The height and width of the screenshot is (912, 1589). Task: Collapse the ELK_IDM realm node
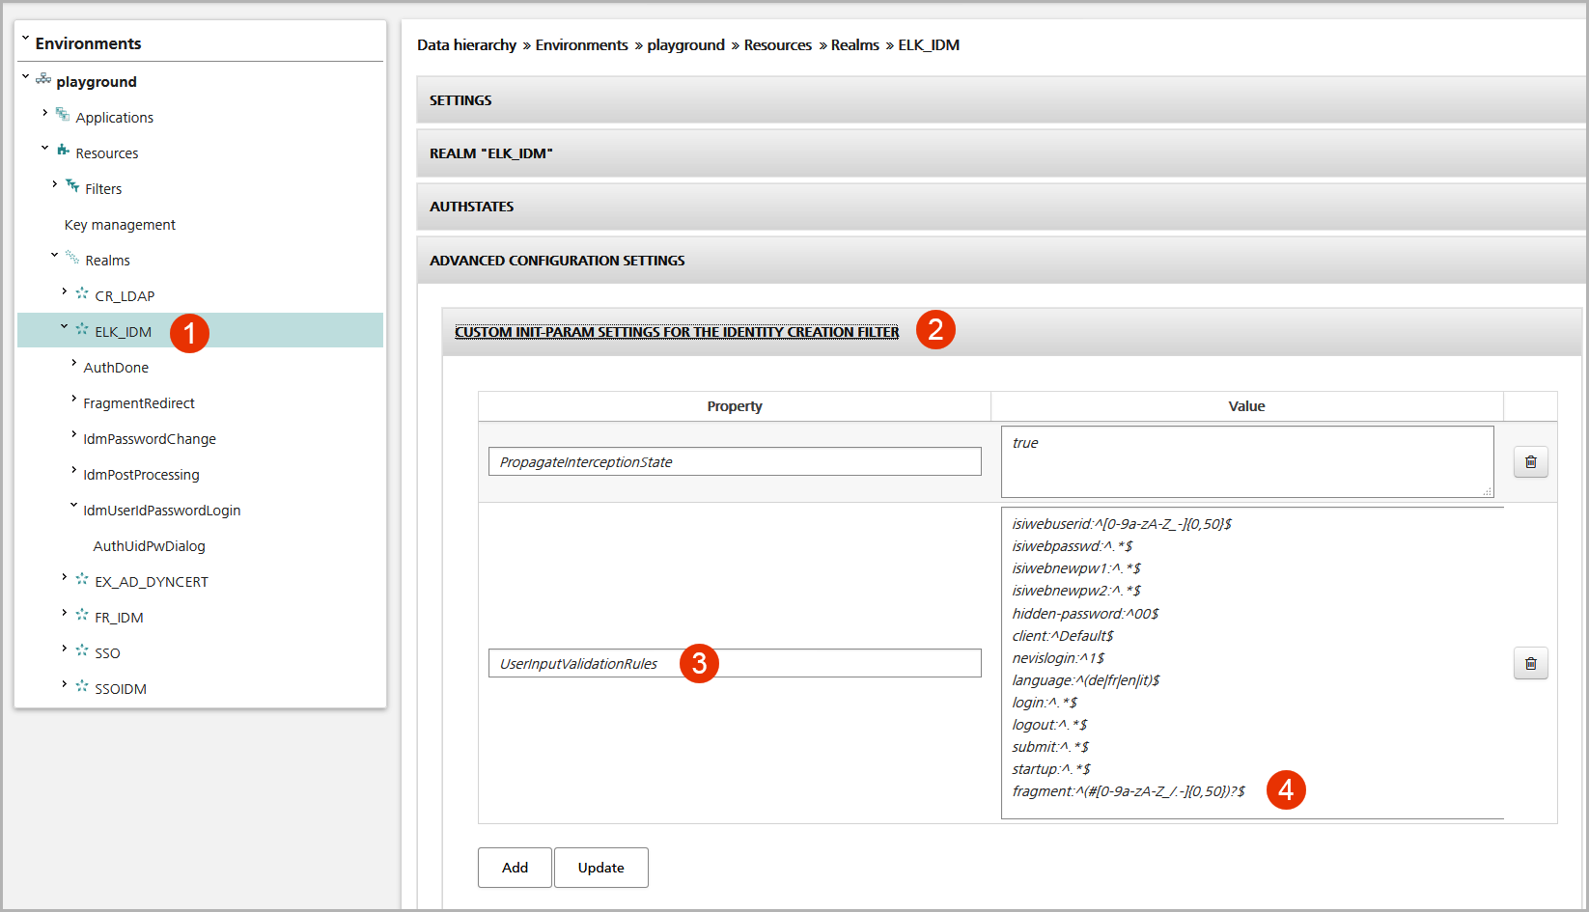(x=65, y=327)
